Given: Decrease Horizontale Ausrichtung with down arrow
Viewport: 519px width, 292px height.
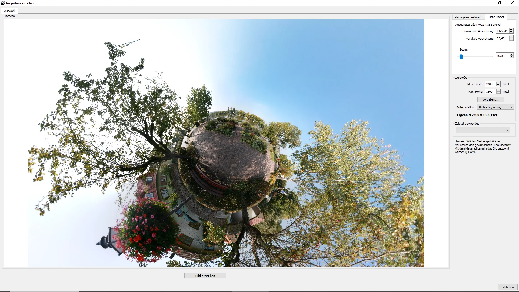Looking at the screenshot, I should click(x=511, y=32).
